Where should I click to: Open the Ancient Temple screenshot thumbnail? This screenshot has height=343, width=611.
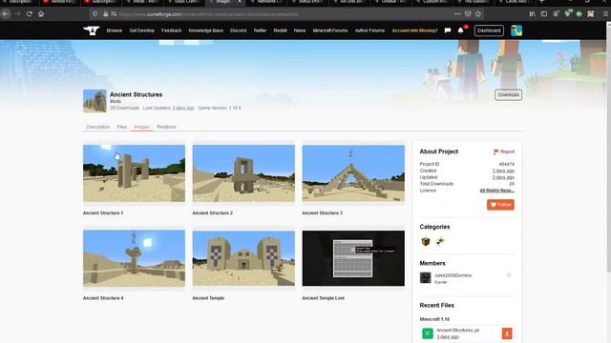243,258
